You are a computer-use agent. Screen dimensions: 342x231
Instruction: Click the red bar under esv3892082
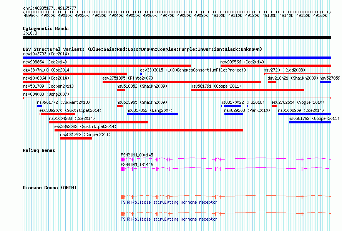[x=149, y=130]
